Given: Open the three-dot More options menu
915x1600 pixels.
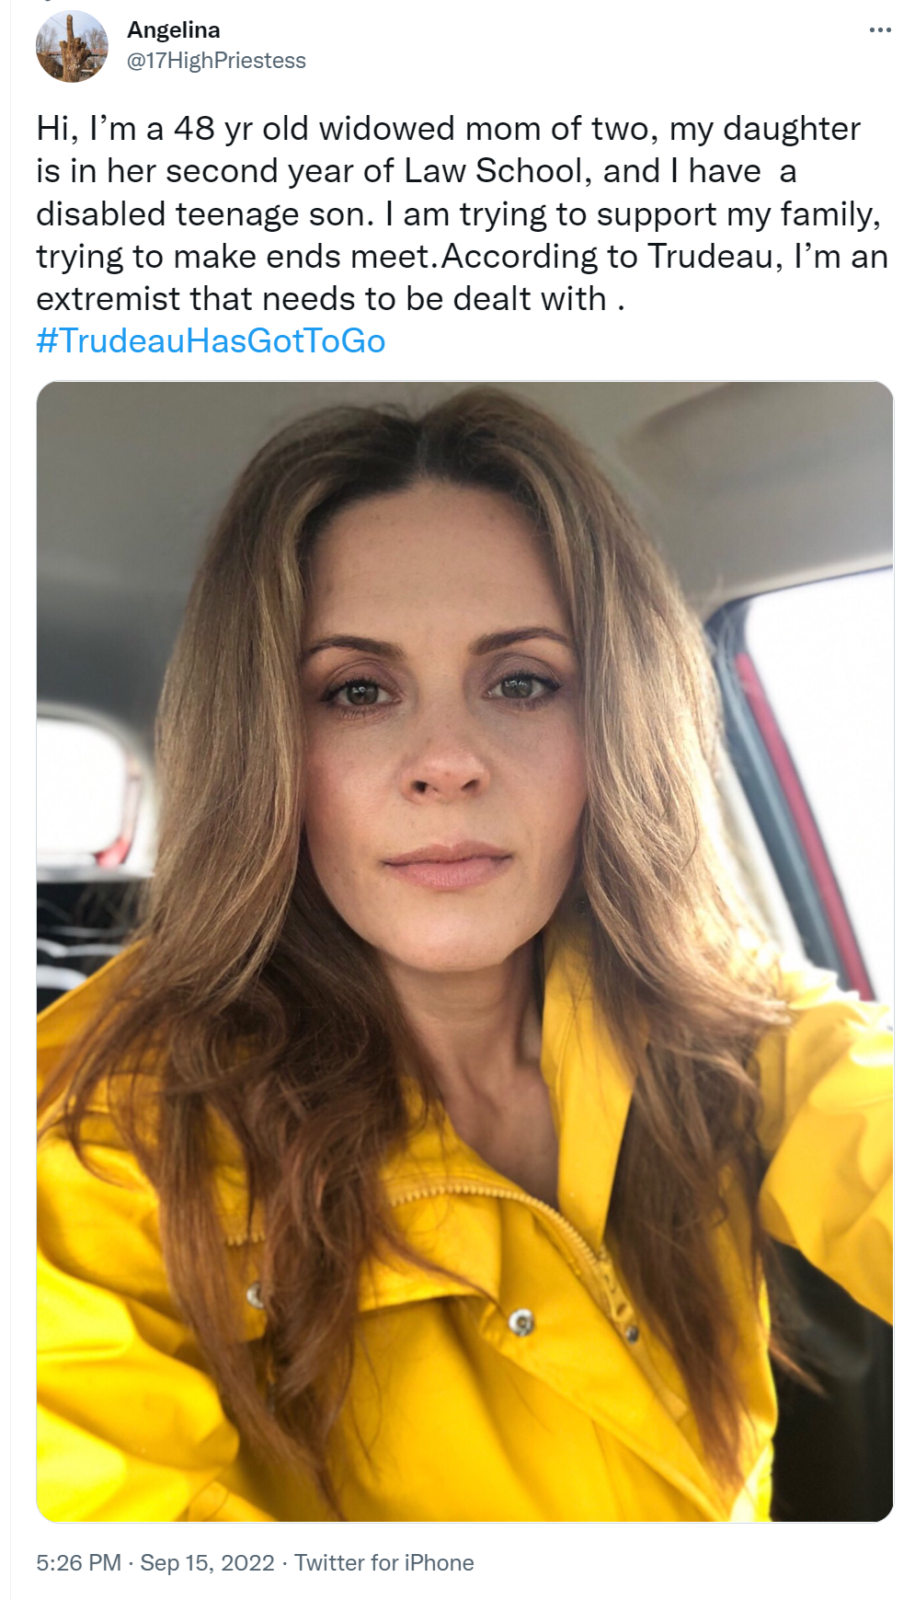Looking at the screenshot, I should click(880, 30).
